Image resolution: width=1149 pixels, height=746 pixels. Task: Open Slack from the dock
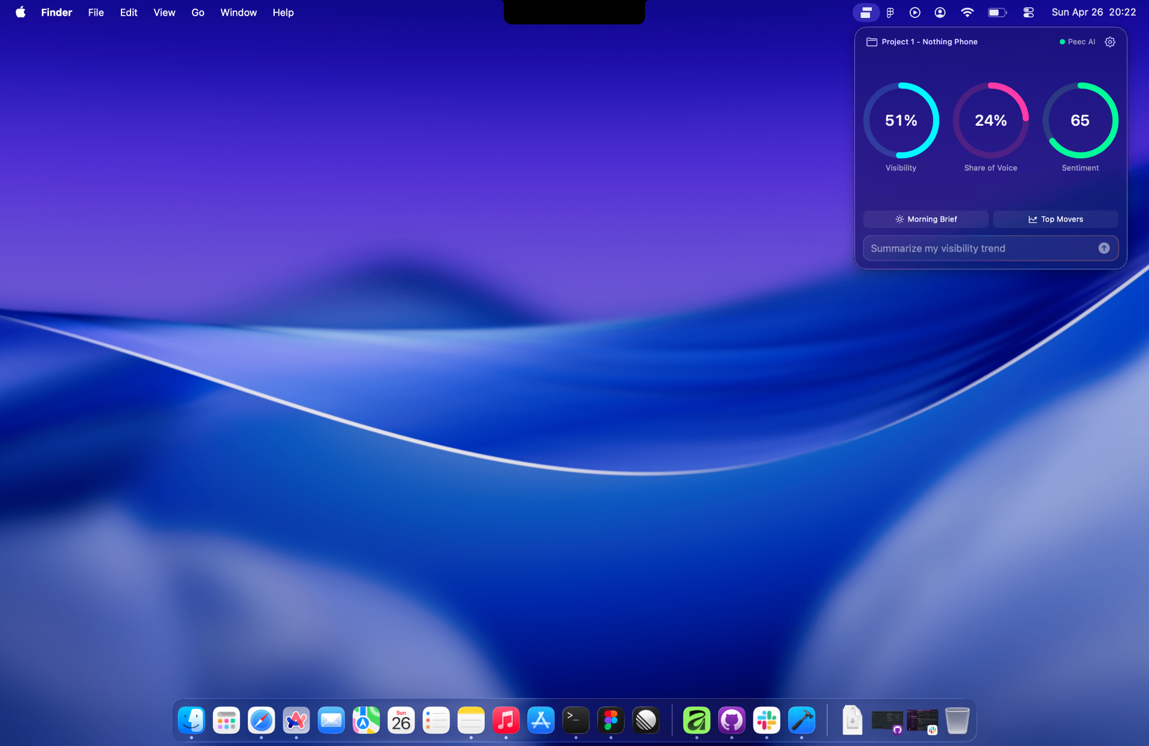coord(767,720)
